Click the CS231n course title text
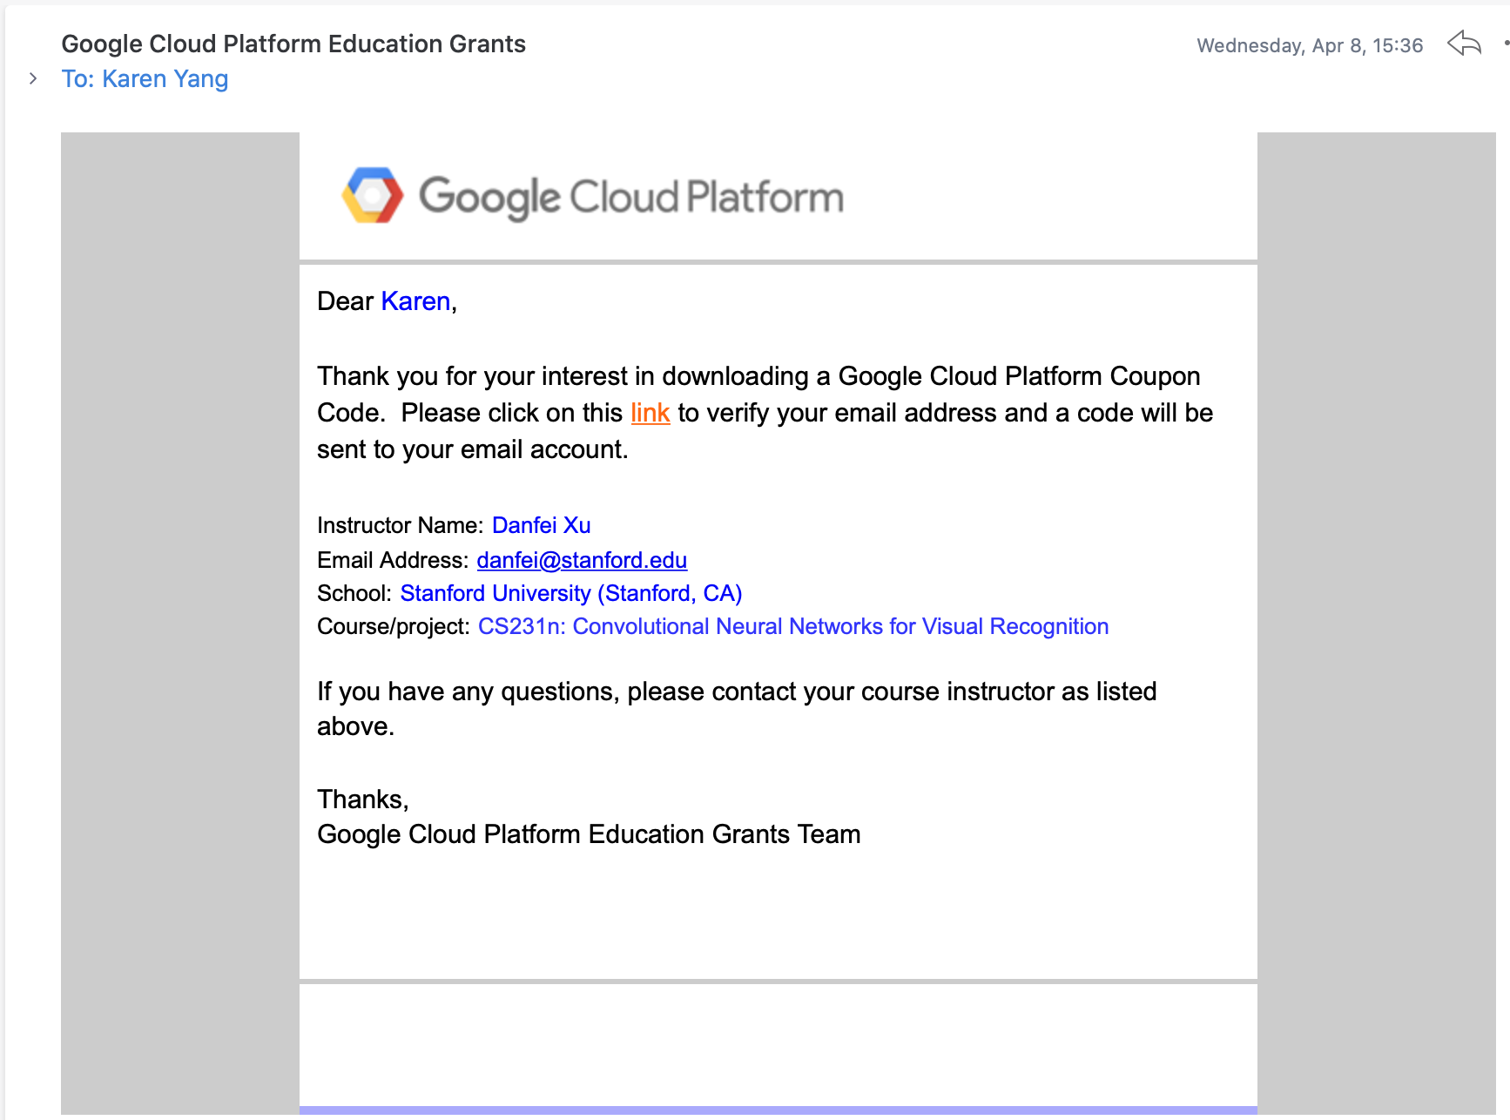This screenshot has width=1510, height=1120. 793,626
